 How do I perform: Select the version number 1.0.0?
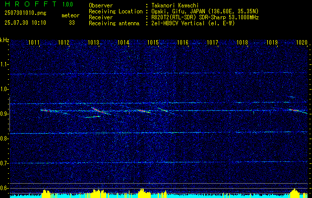tap(67, 4)
